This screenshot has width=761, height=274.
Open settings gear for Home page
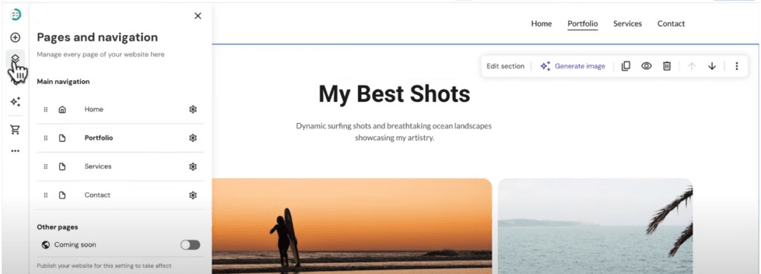[192, 110]
